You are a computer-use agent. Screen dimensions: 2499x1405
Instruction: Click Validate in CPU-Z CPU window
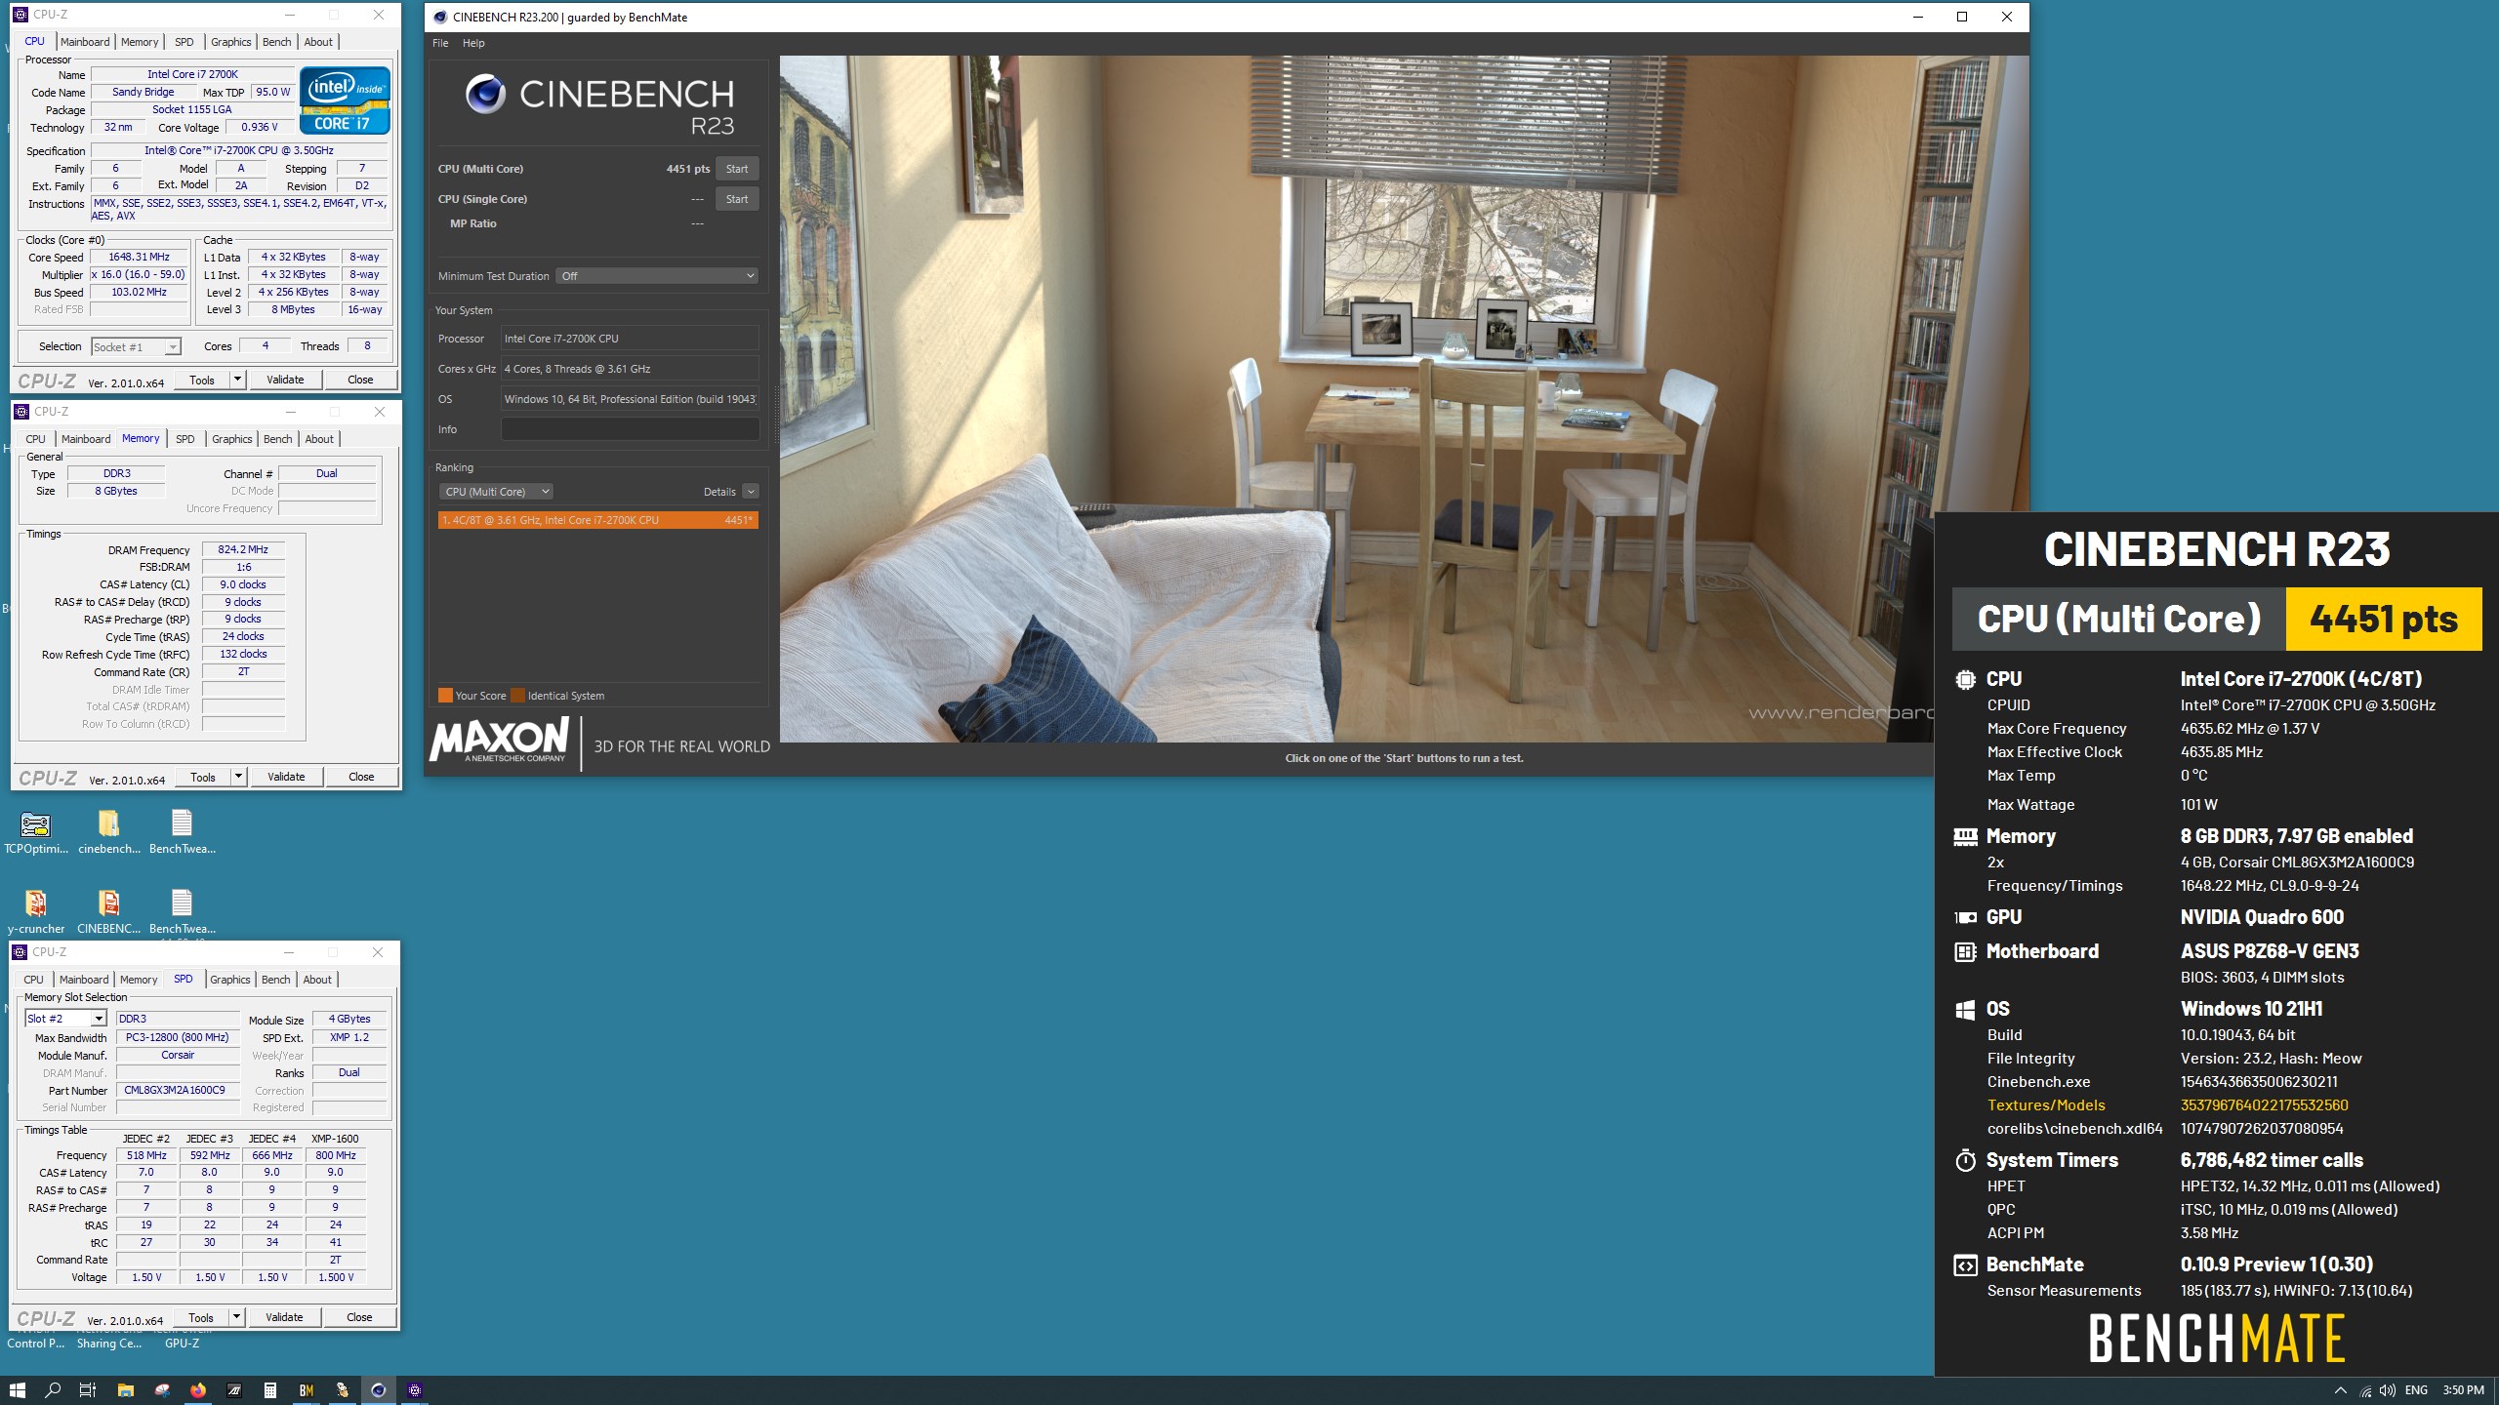pyautogui.click(x=285, y=380)
